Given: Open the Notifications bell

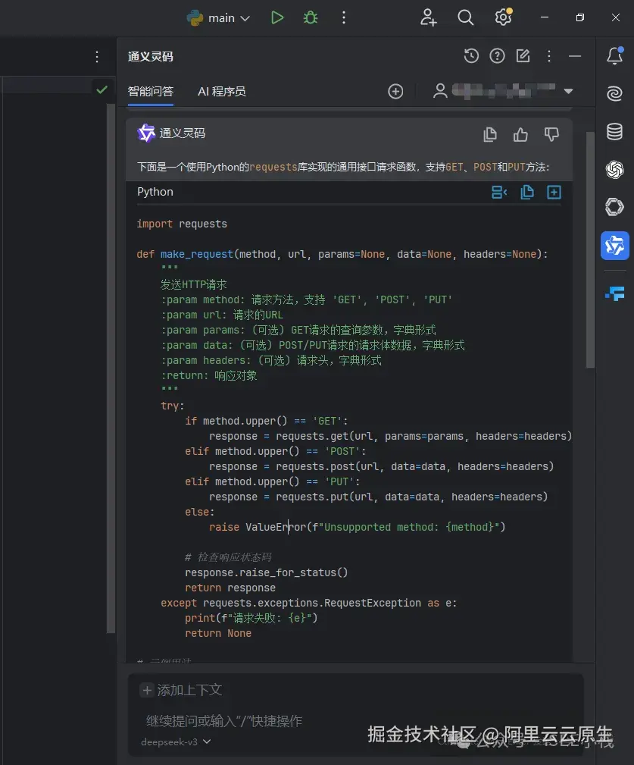Looking at the screenshot, I should (x=615, y=56).
